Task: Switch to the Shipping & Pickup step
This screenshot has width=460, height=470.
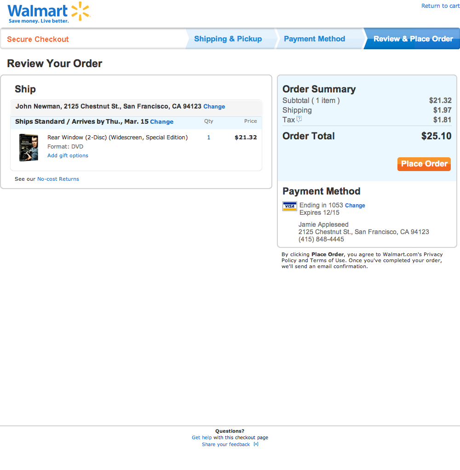Action: coord(228,39)
